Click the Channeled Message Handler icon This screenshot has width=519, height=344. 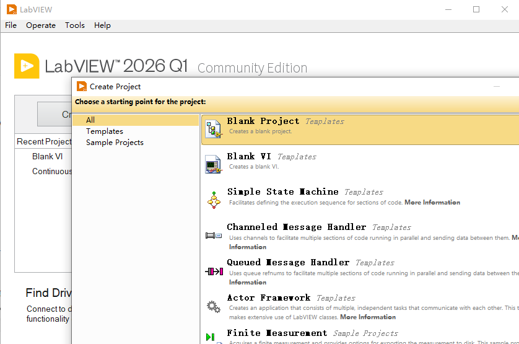(214, 236)
